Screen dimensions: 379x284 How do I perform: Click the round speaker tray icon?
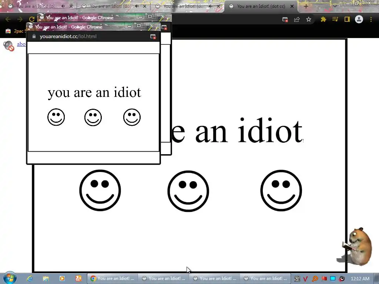342,279
